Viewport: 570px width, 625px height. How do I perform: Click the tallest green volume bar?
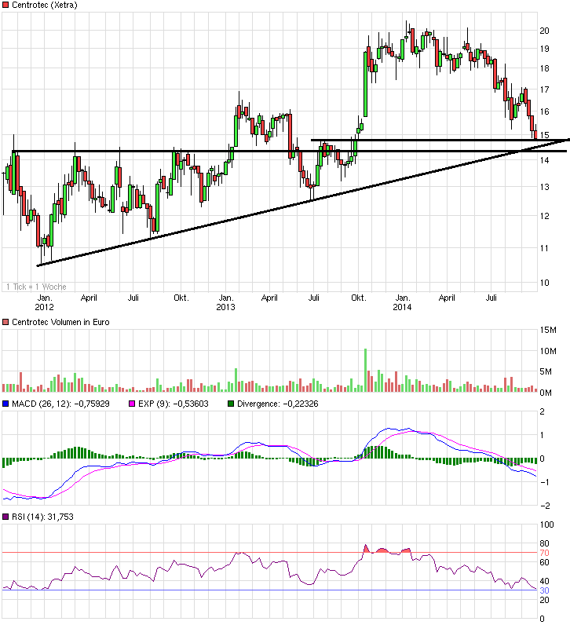365,371
